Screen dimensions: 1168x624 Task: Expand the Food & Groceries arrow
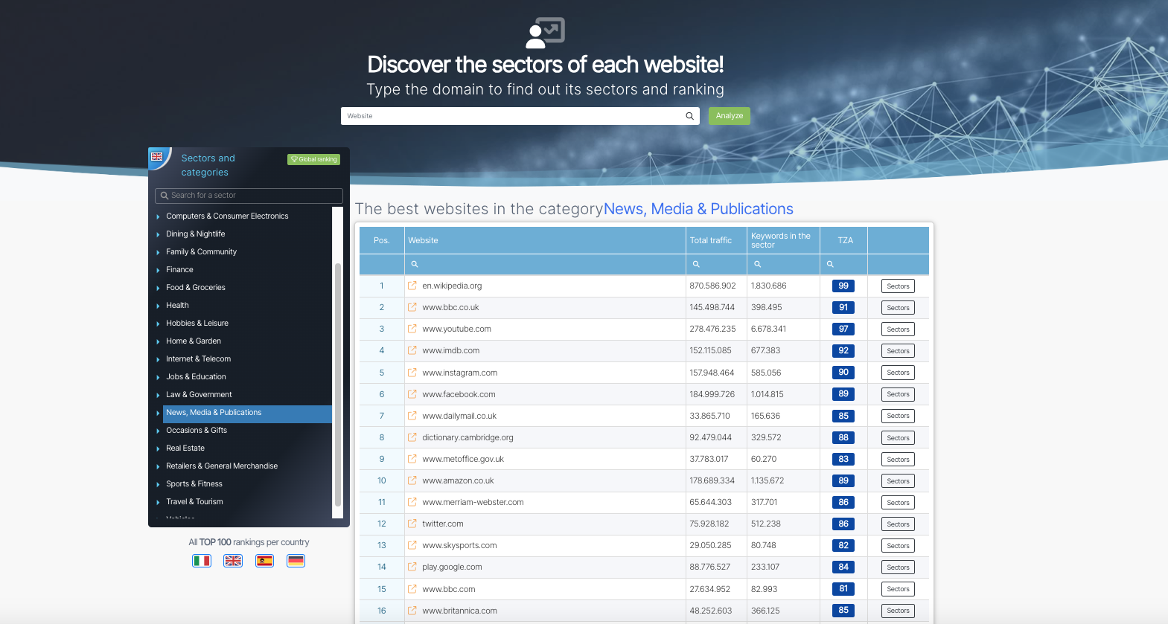(x=158, y=288)
